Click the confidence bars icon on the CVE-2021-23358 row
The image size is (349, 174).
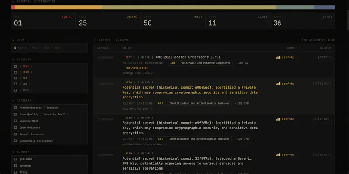coord(278,57)
